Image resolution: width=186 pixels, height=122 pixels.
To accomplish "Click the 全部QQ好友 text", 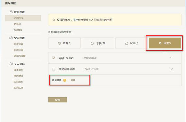I will pos(90,58).
